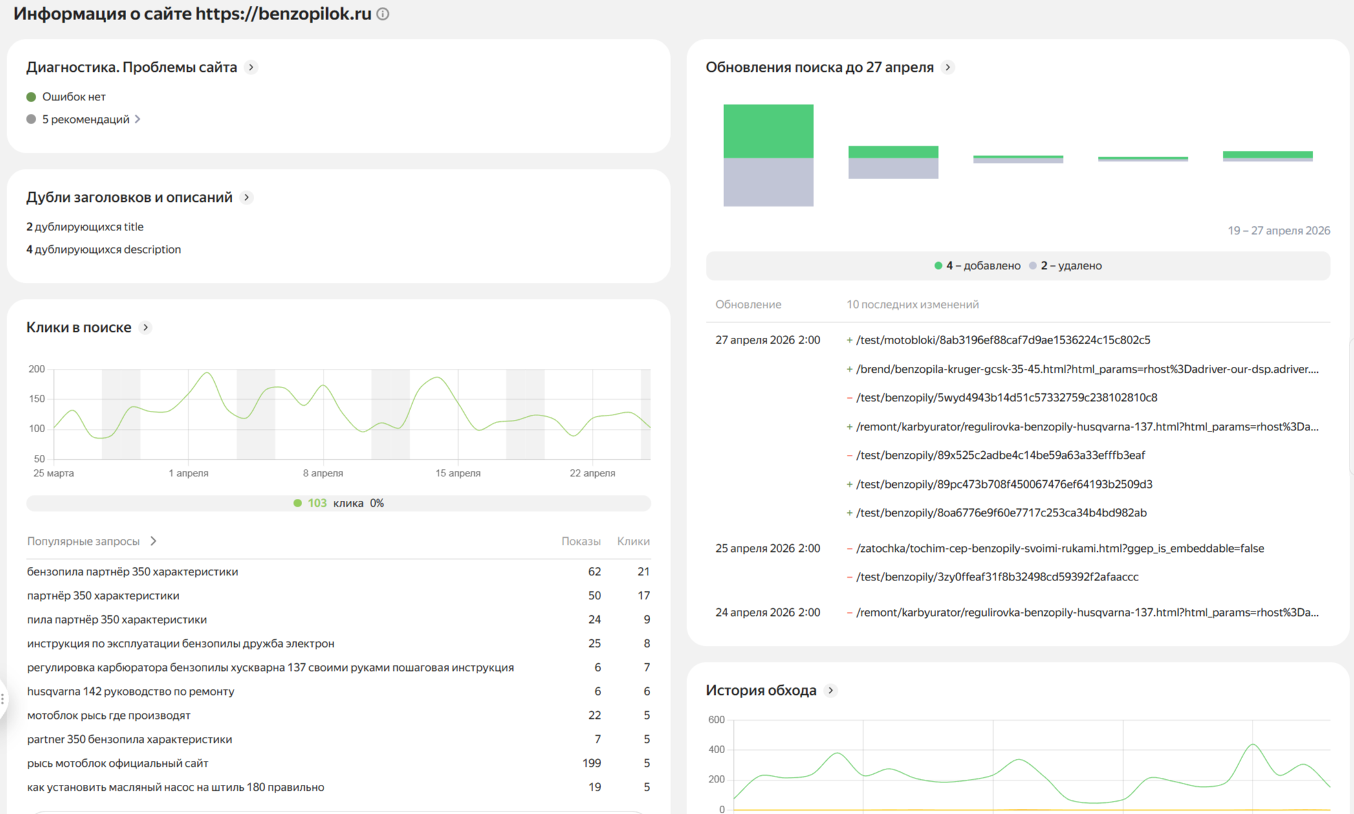This screenshot has width=1354, height=814.
Task: Open the crawl history section chevron
Action: point(831,690)
